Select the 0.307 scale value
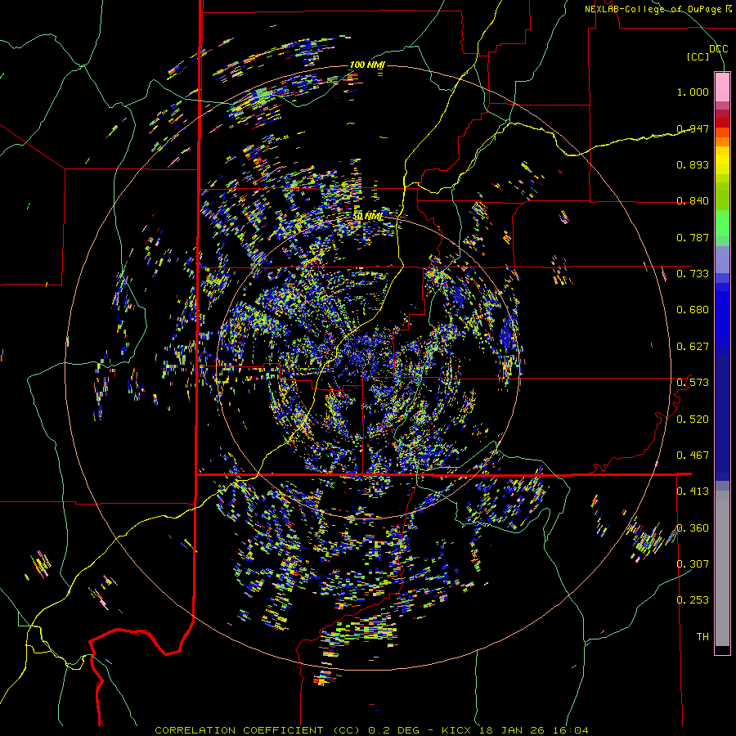Screen dimensions: 736x736 point(693,563)
